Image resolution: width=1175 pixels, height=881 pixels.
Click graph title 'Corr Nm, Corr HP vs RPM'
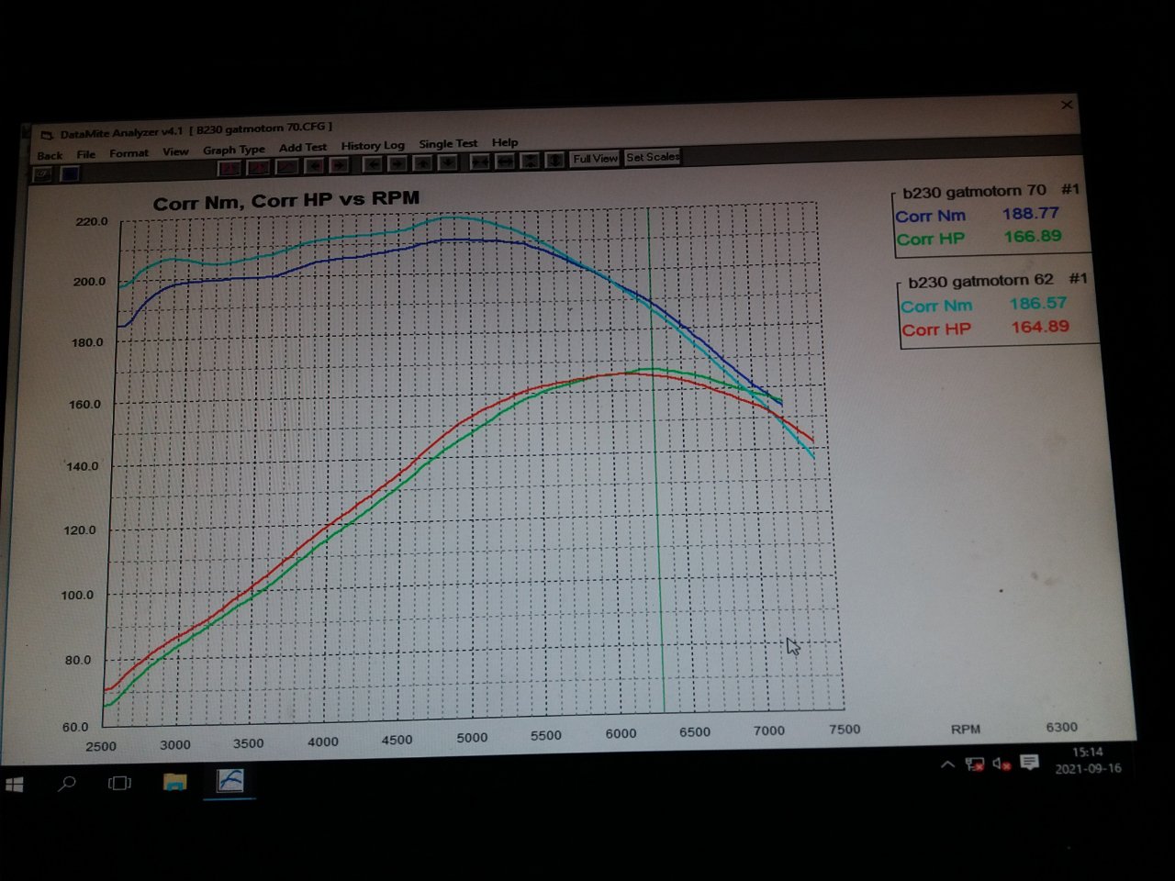(286, 201)
